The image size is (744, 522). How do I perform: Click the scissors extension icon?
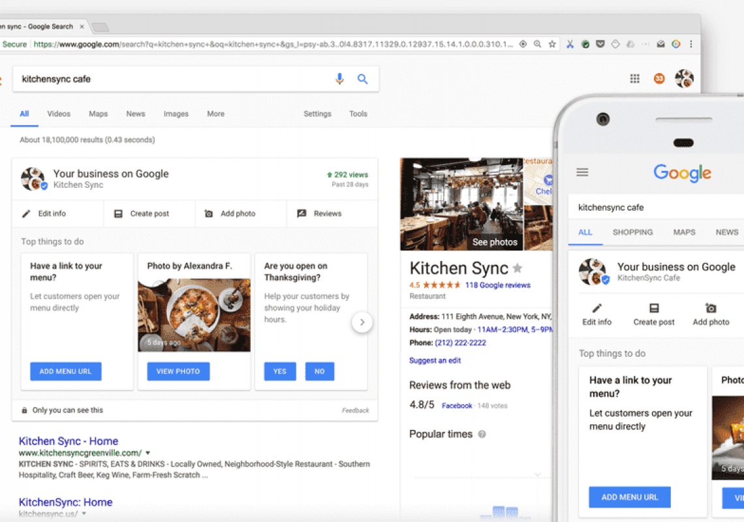[570, 44]
